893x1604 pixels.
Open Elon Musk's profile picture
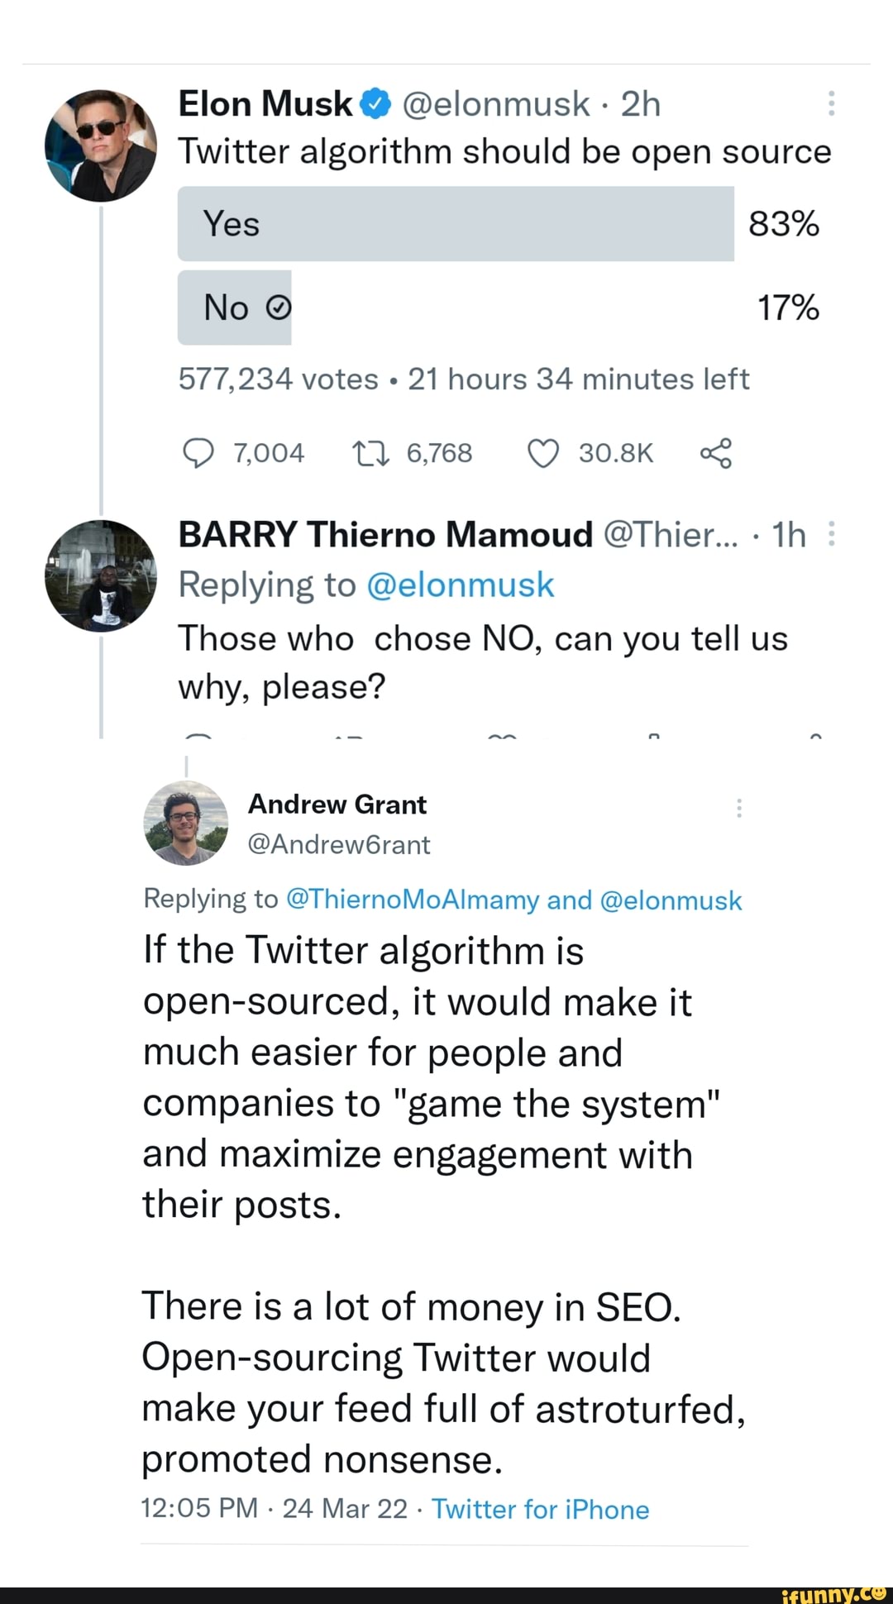pyautogui.click(x=101, y=145)
